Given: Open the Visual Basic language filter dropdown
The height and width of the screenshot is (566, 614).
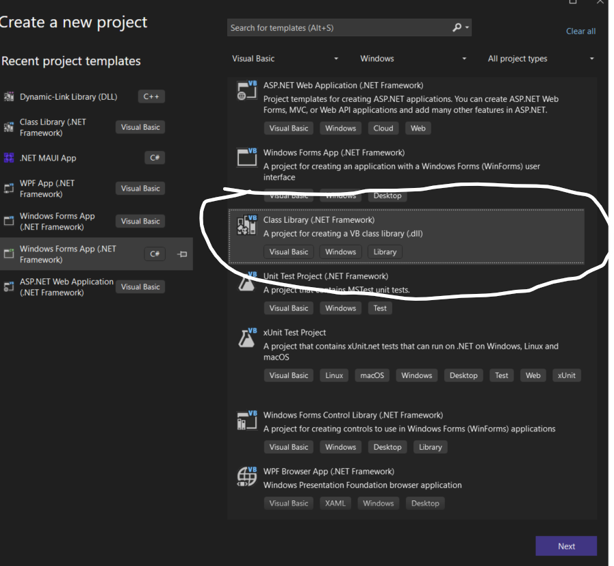Looking at the screenshot, I should pos(286,59).
